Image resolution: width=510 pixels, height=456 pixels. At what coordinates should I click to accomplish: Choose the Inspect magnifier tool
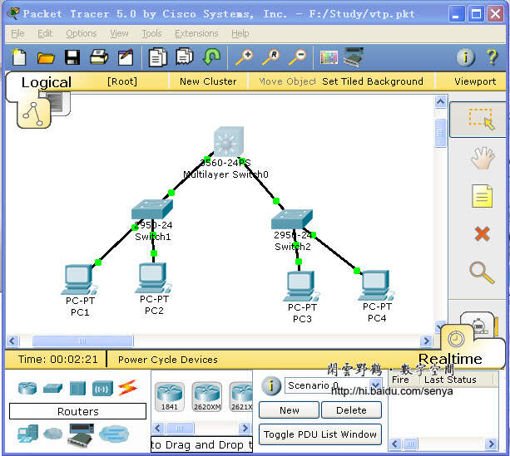pyautogui.click(x=481, y=272)
